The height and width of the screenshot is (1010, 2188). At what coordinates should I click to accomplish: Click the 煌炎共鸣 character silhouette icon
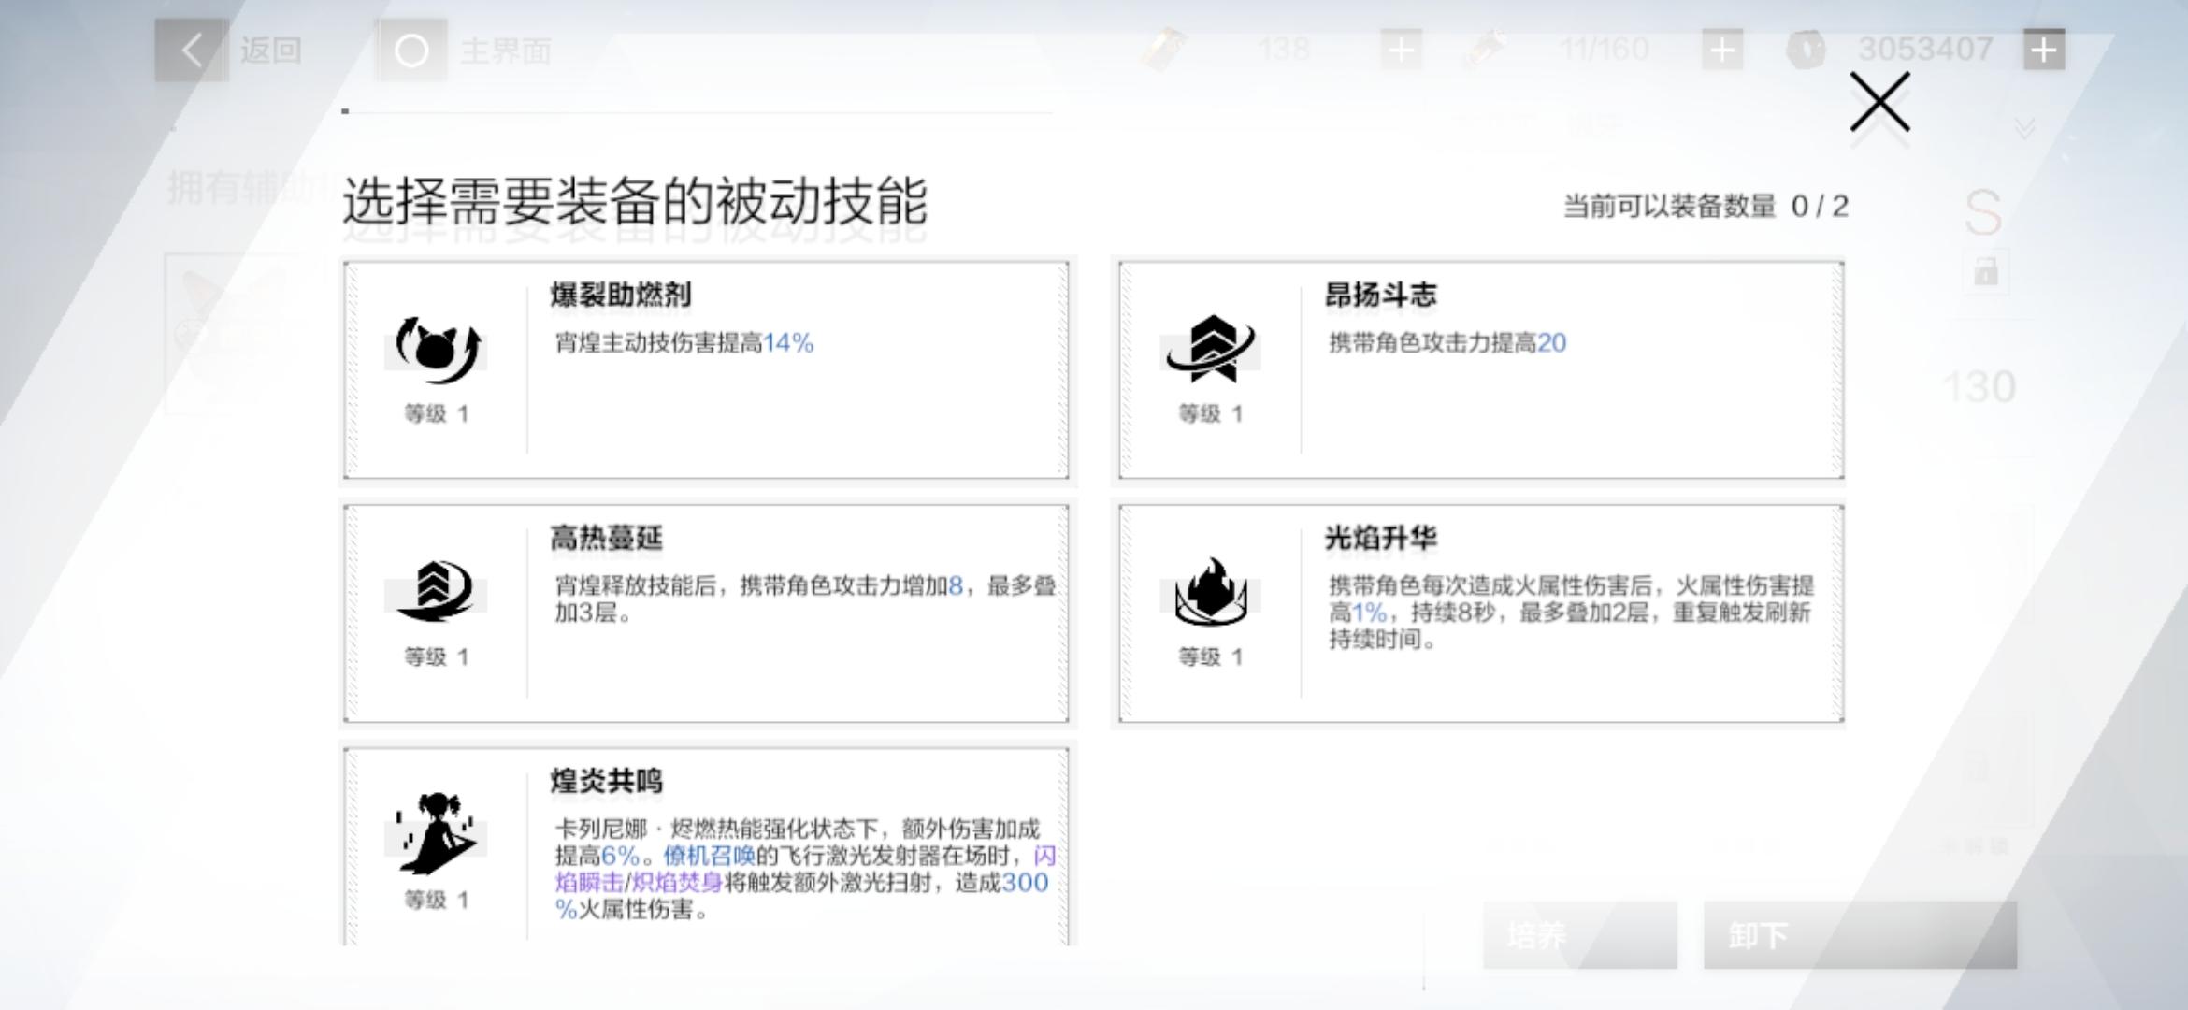436,832
